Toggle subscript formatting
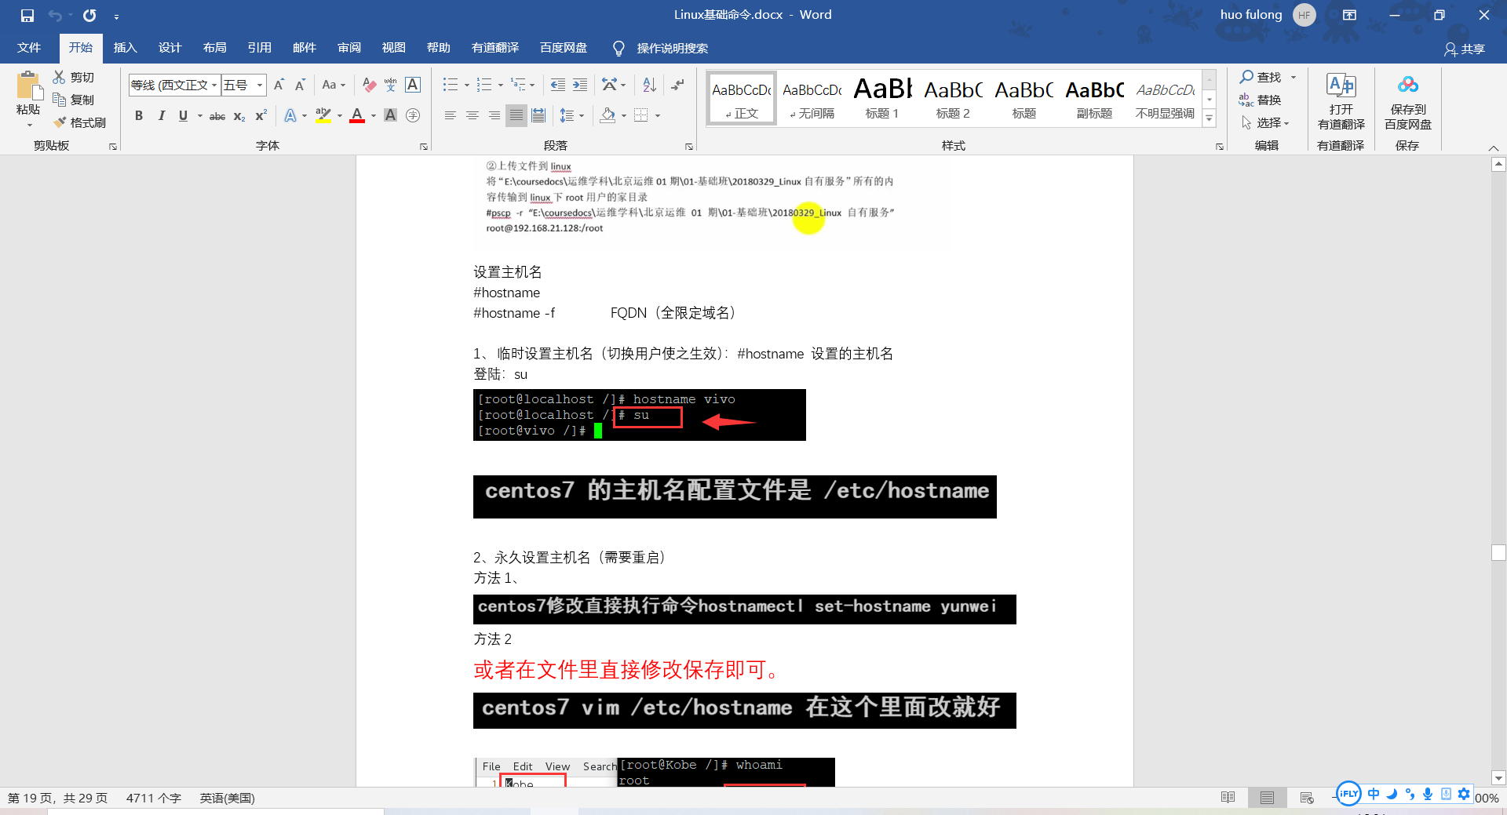 click(x=237, y=115)
